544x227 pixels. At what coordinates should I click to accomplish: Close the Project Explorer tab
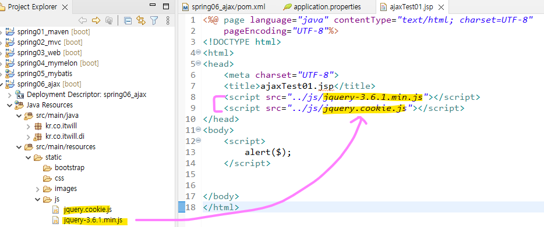[x=65, y=7]
